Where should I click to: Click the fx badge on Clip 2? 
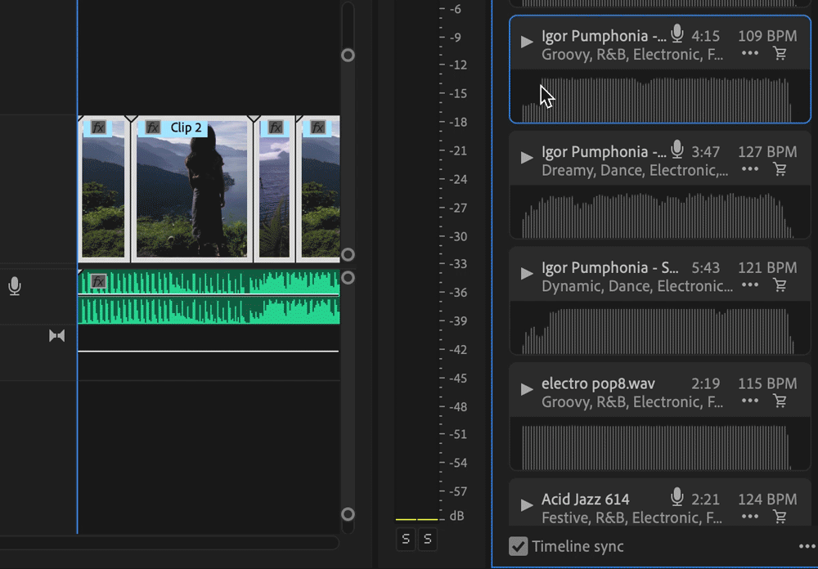[x=153, y=128]
